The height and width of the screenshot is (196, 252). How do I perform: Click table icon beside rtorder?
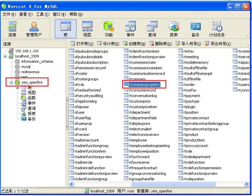[x=180, y=84]
